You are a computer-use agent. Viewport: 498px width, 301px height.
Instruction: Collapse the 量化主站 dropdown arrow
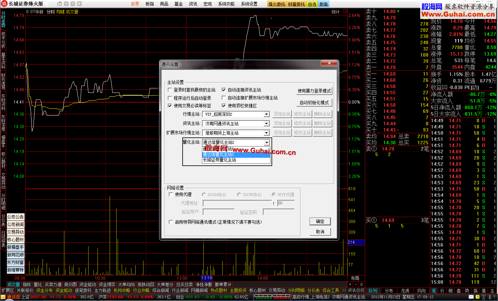tap(267, 142)
